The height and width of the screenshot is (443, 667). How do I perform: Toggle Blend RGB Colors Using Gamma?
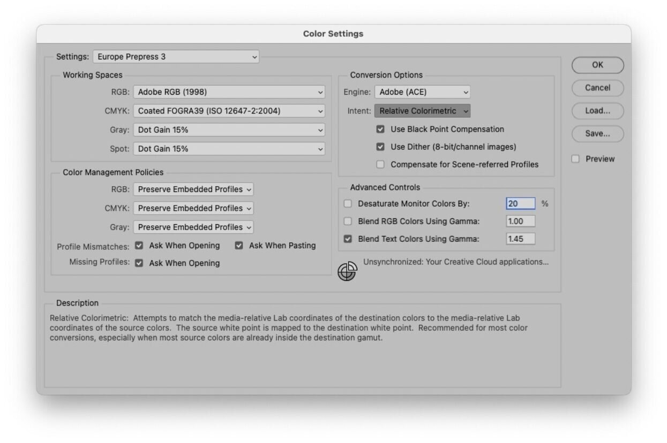coord(348,222)
